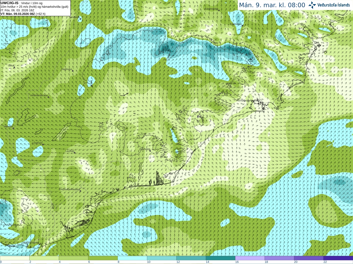Click the 12–14 m/s teal legend swatch

191,258
